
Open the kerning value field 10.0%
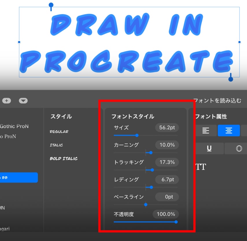click(167, 145)
